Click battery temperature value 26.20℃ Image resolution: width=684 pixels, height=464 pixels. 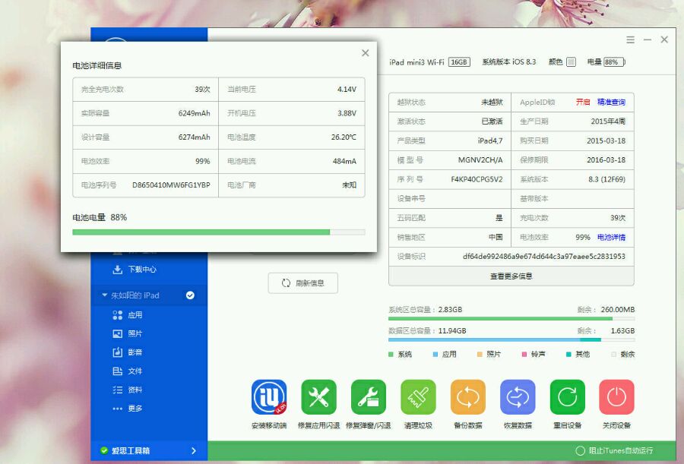pyautogui.click(x=344, y=137)
